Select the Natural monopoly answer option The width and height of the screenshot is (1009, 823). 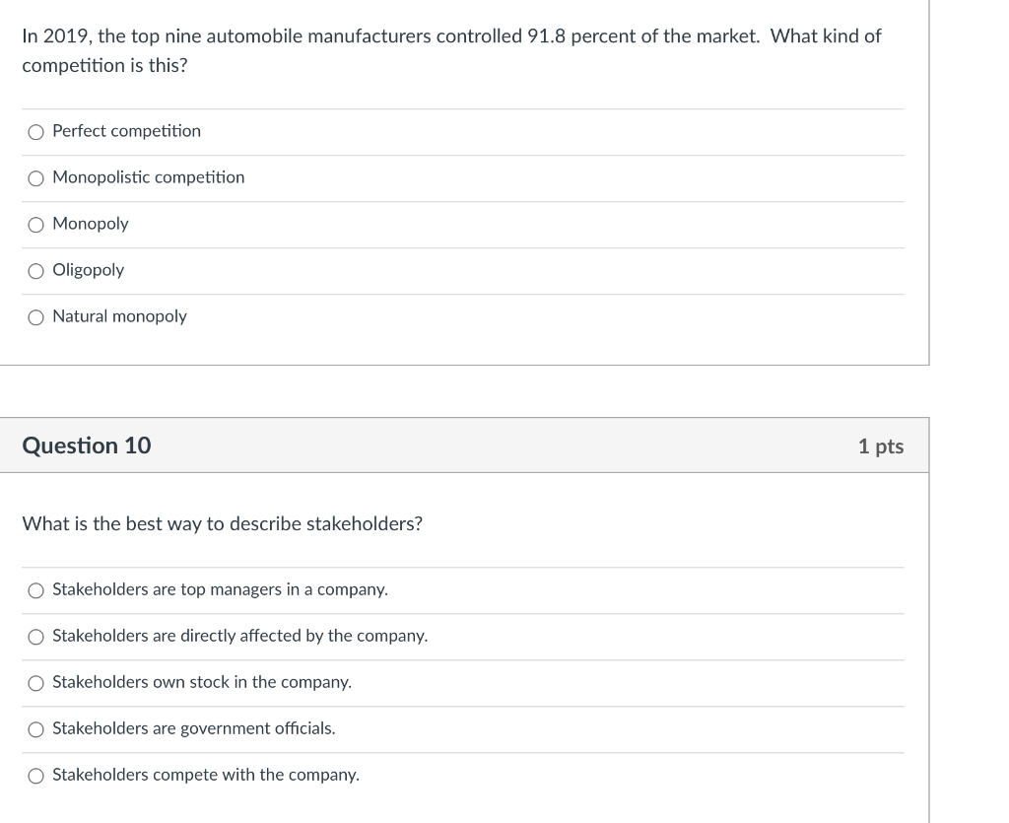pos(35,316)
